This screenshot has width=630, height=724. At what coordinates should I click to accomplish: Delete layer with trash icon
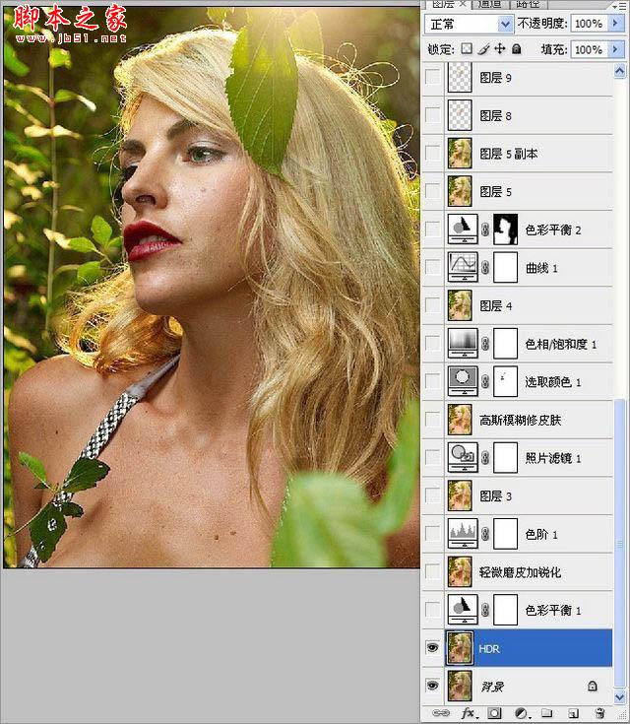pos(599,713)
